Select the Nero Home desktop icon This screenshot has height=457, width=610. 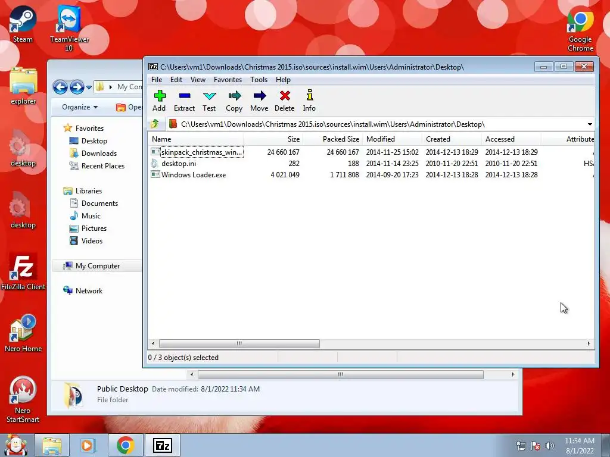pyautogui.click(x=23, y=333)
